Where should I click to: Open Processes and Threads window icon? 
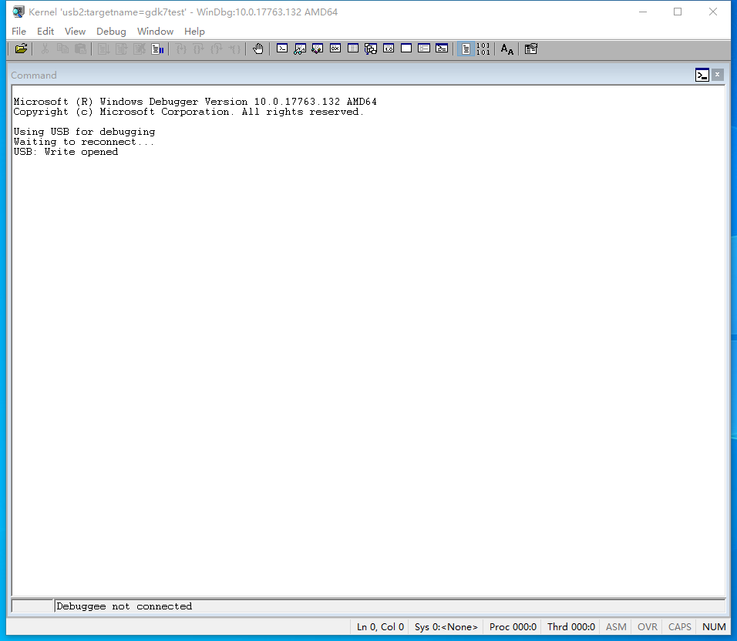[x=424, y=49]
